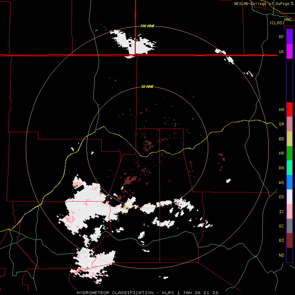Click the HR legend label

click(281, 153)
